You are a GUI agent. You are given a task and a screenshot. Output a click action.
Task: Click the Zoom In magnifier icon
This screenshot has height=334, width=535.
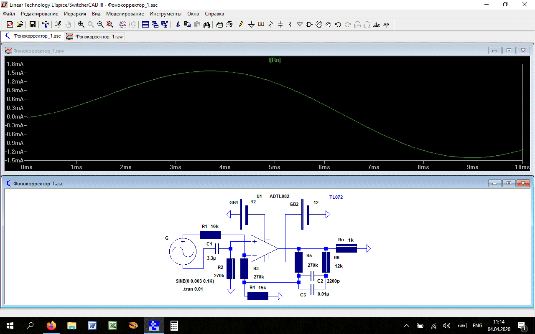[x=81, y=25]
